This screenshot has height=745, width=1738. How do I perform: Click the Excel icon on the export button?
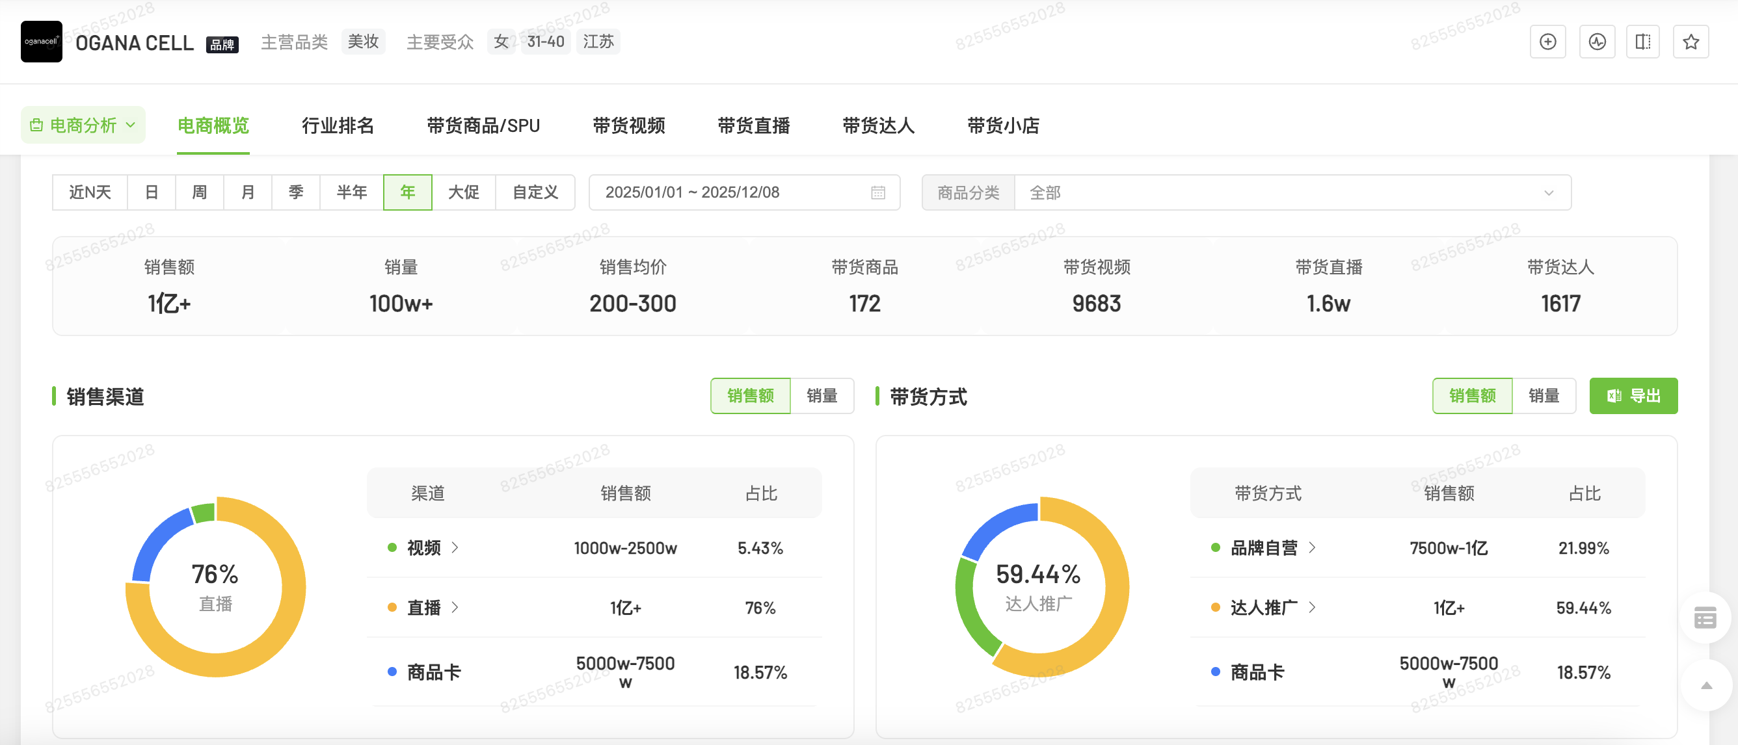(x=1614, y=396)
